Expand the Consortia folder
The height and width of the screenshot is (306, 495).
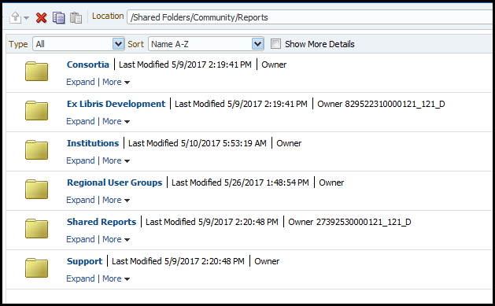(x=80, y=82)
